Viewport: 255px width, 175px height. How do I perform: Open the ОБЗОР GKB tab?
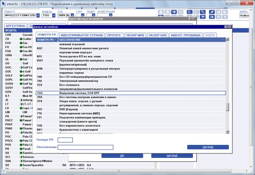click(x=158, y=35)
